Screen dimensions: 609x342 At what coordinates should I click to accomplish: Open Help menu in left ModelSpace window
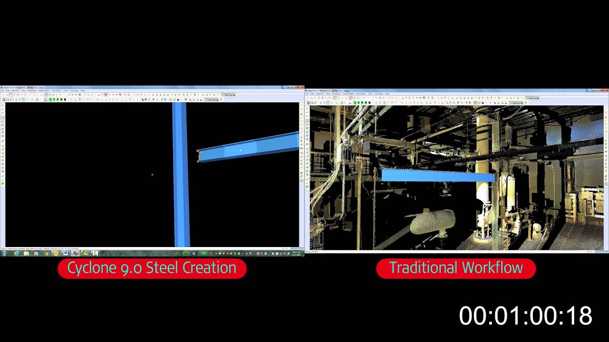point(82,91)
